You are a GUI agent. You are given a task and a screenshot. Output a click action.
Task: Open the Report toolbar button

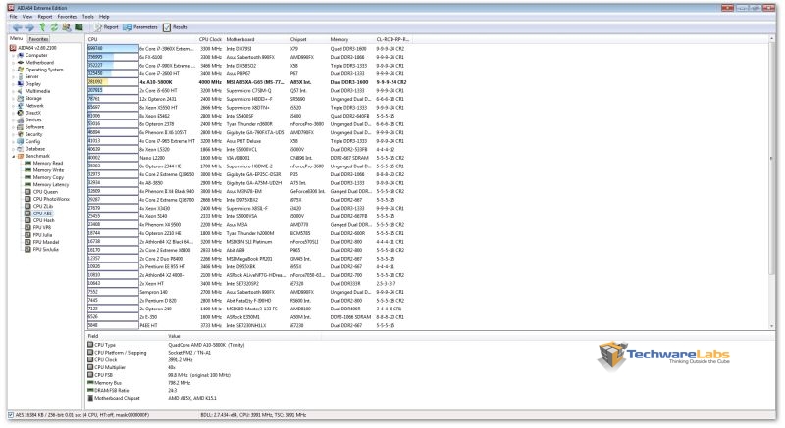106,27
